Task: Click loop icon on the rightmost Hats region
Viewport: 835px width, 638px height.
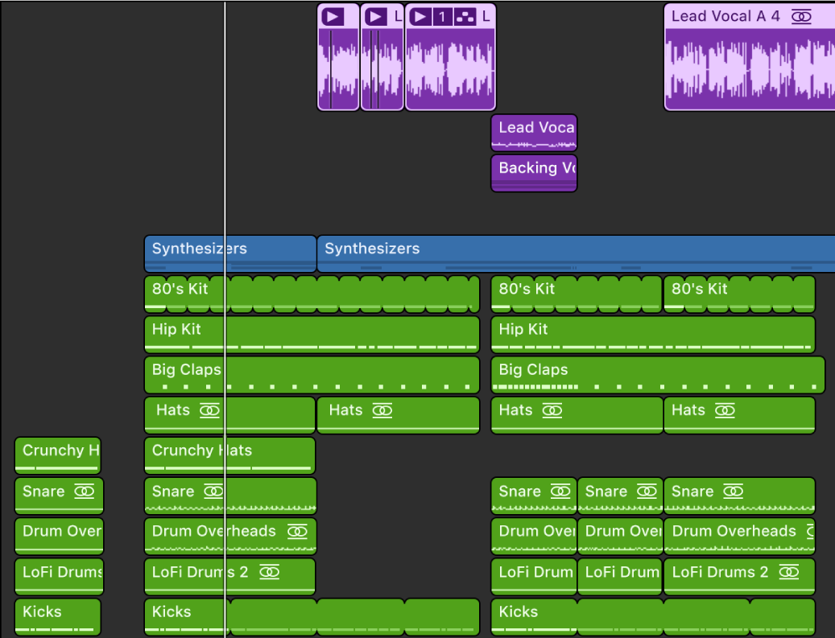Action: pyautogui.click(x=725, y=410)
